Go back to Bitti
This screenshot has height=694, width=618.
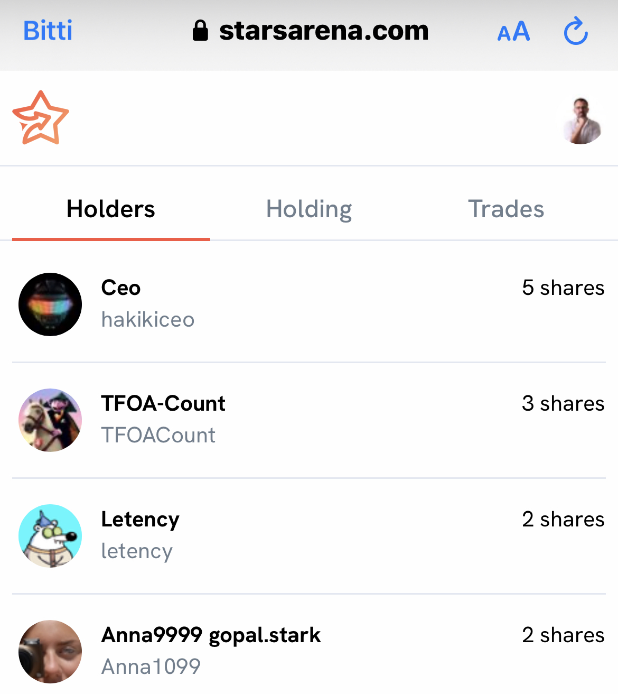pos(48,31)
